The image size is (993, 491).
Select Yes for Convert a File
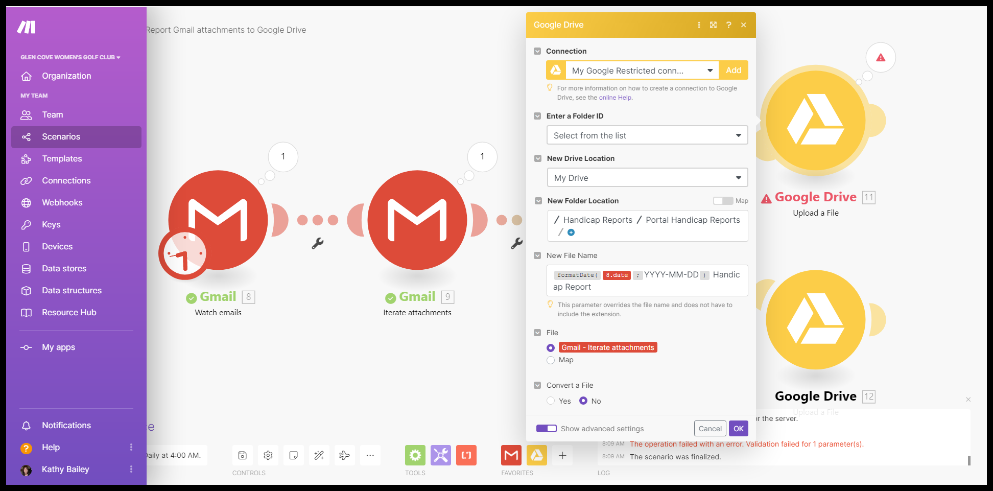click(x=551, y=401)
